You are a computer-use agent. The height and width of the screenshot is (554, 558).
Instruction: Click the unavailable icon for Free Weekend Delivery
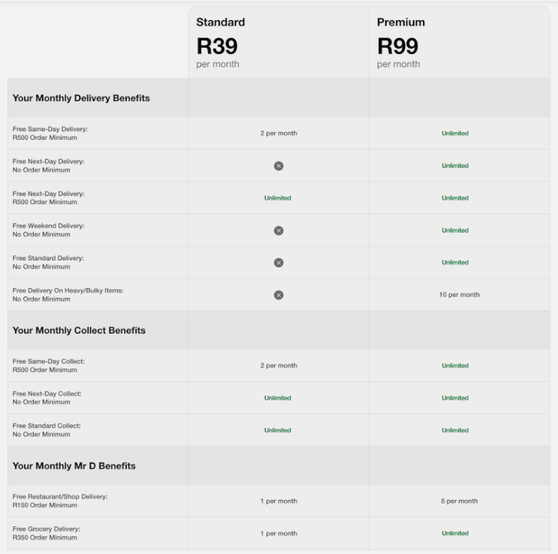click(278, 231)
